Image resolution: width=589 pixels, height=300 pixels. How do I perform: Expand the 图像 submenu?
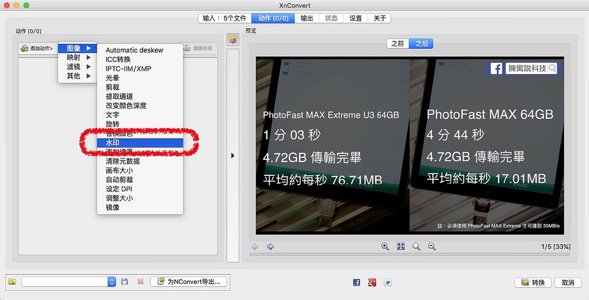[x=78, y=48]
